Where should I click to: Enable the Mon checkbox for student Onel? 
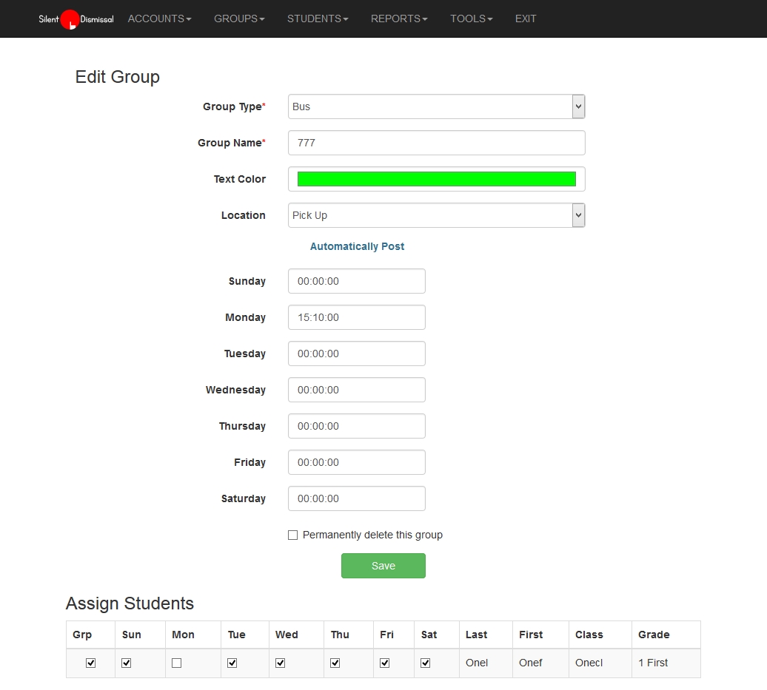pos(176,663)
